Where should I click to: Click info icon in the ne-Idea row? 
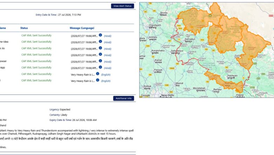[x=100, y=41]
